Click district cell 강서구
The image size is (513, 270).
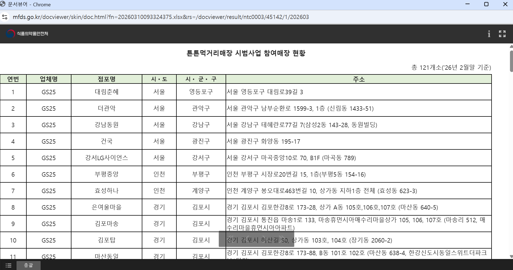click(x=201, y=158)
